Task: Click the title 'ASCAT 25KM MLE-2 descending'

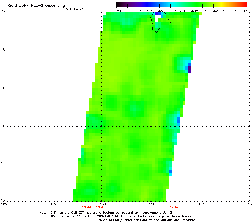Action: [x=36, y=5]
